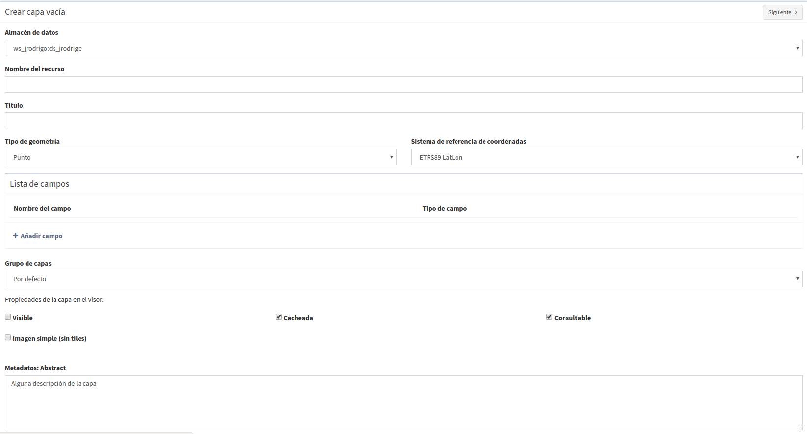Image resolution: width=807 pixels, height=434 pixels.
Task: Focus the Nombre del recurso input field
Action: coord(403,84)
